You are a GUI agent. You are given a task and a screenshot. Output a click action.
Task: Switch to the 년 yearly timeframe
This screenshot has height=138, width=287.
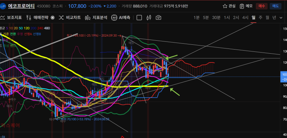click(x=274, y=18)
